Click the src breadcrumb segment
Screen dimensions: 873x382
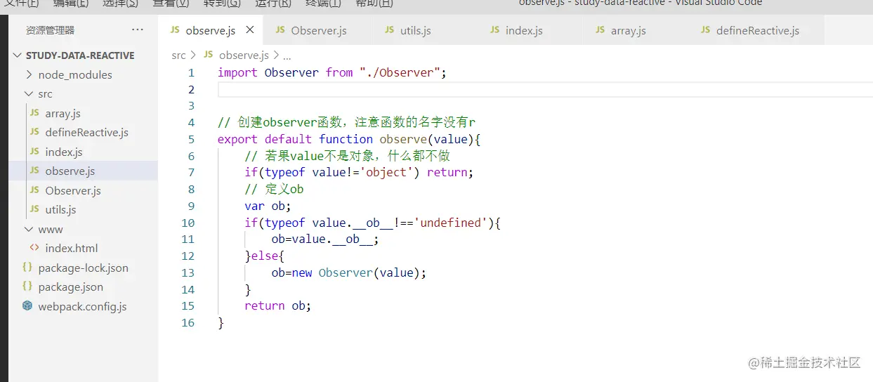178,55
